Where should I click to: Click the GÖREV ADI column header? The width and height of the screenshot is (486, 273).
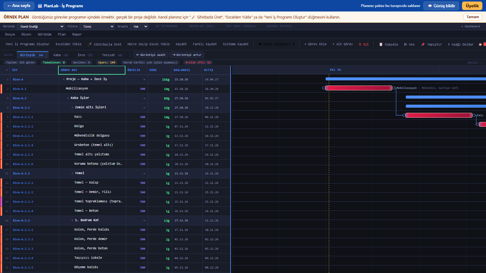pyautogui.click(x=92, y=70)
